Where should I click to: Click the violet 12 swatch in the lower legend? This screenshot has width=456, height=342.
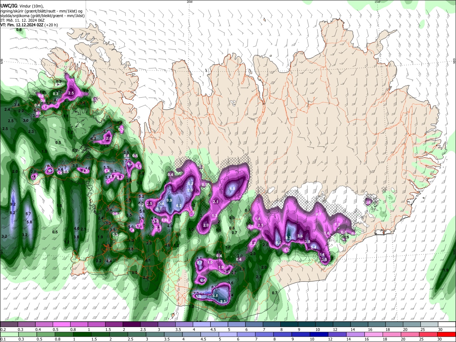(337, 334)
